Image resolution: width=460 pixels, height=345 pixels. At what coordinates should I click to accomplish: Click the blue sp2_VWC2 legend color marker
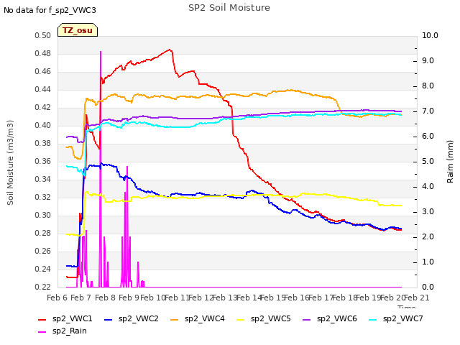point(109,319)
